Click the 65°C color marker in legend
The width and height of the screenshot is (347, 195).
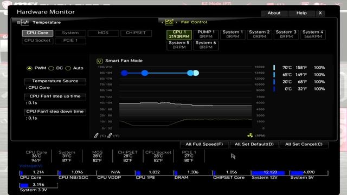[x=274, y=75]
